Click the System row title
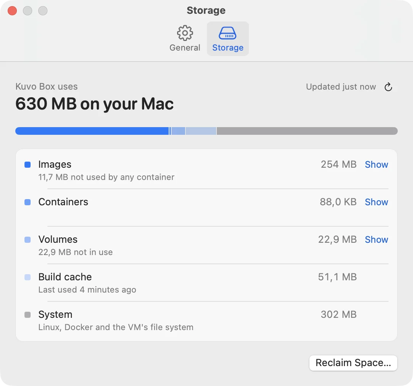413x386 pixels. 55,314
